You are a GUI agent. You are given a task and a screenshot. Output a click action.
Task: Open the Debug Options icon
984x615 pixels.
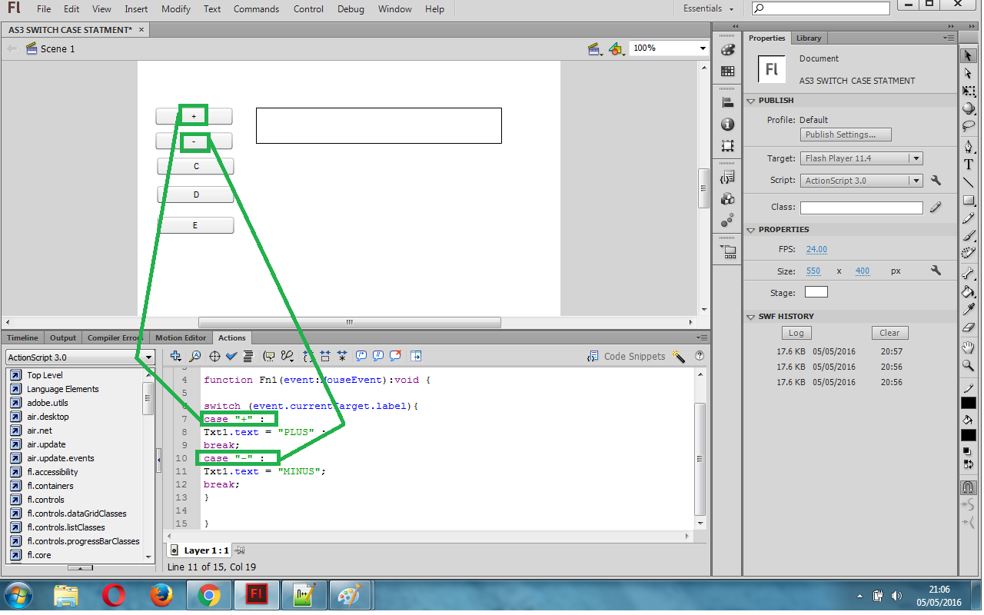click(288, 356)
